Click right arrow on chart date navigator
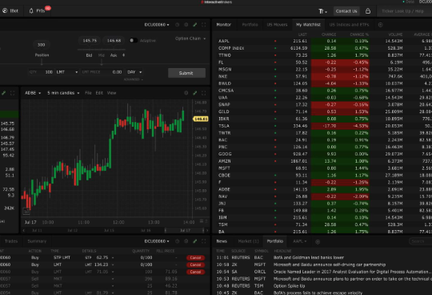This screenshot has width=432, height=295. tap(207, 230)
